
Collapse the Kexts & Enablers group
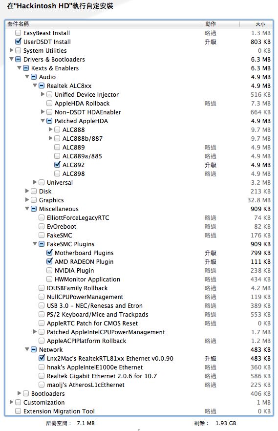(x=19, y=68)
